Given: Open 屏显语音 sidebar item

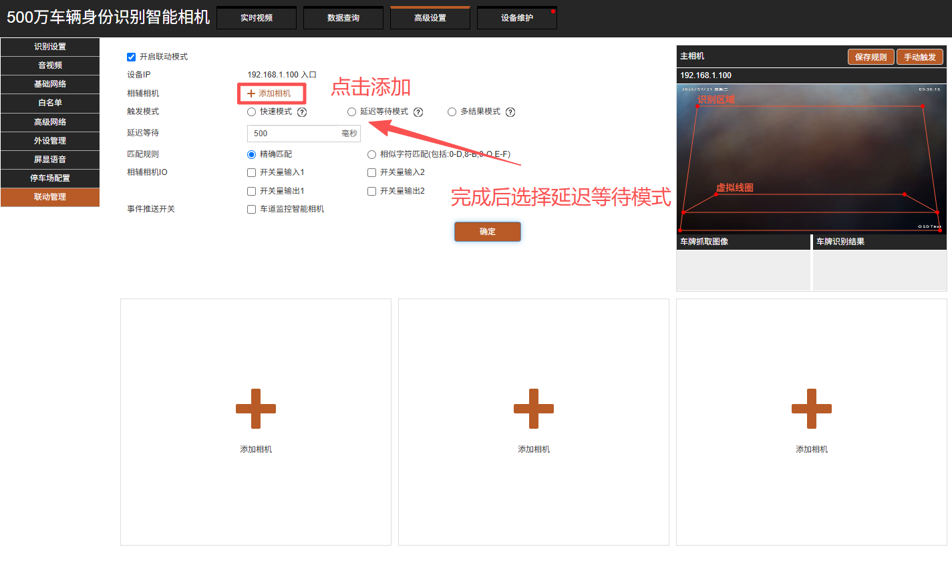Looking at the screenshot, I should point(50,160).
